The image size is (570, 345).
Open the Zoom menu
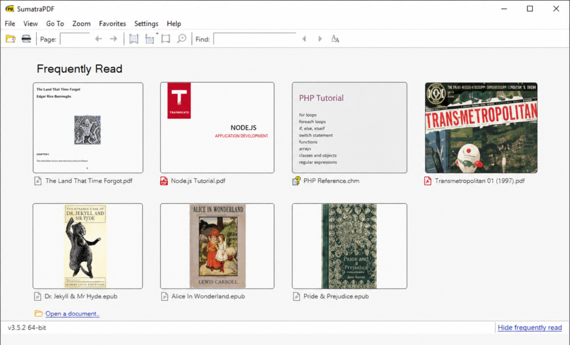pos(81,23)
